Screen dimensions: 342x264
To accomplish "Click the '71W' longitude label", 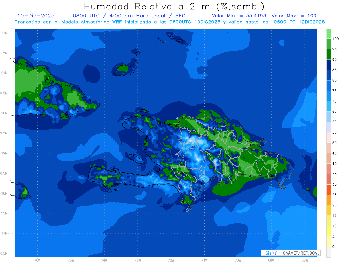I will point(204,260).
